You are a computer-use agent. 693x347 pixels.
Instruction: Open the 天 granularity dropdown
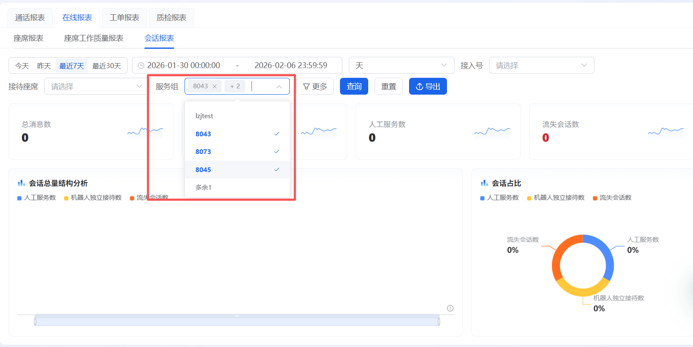[x=401, y=65]
